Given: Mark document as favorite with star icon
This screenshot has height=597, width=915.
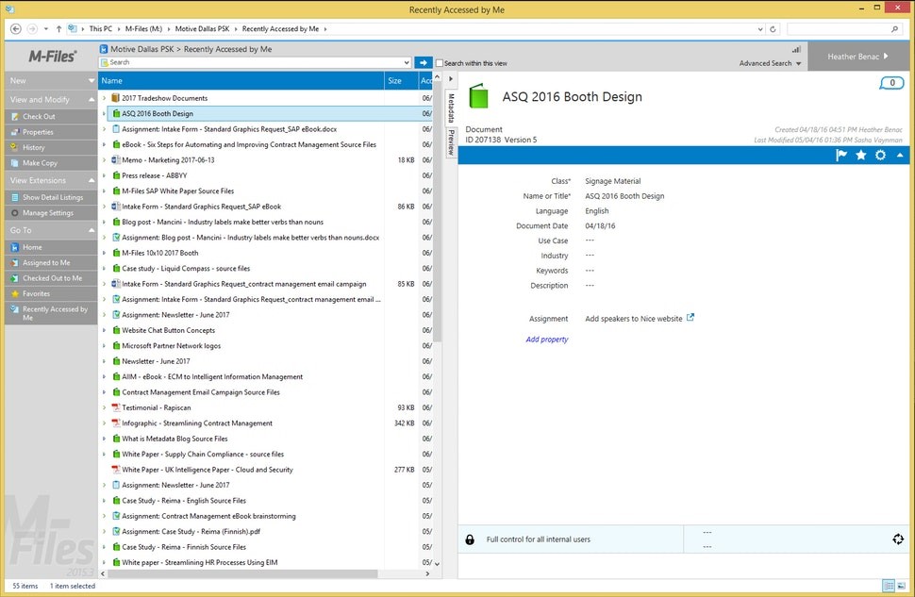Looking at the screenshot, I should [861, 156].
